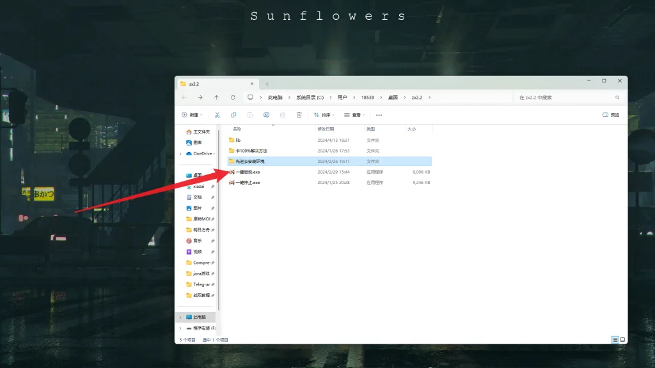This screenshot has height=368, width=655.
Task: Click the 一键停止.exe application icon
Action: (x=232, y=182)
